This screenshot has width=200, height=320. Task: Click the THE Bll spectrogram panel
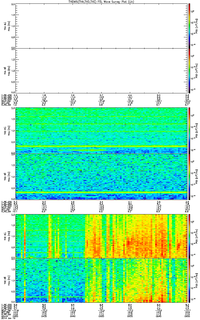pos(101,280)
